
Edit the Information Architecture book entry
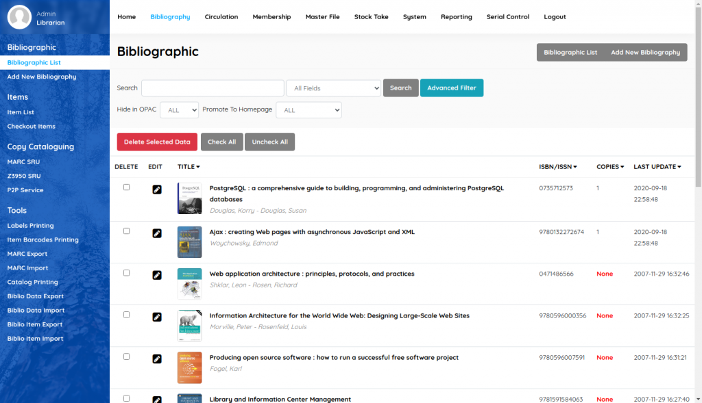pyautogui.click(x=157, y=317)
